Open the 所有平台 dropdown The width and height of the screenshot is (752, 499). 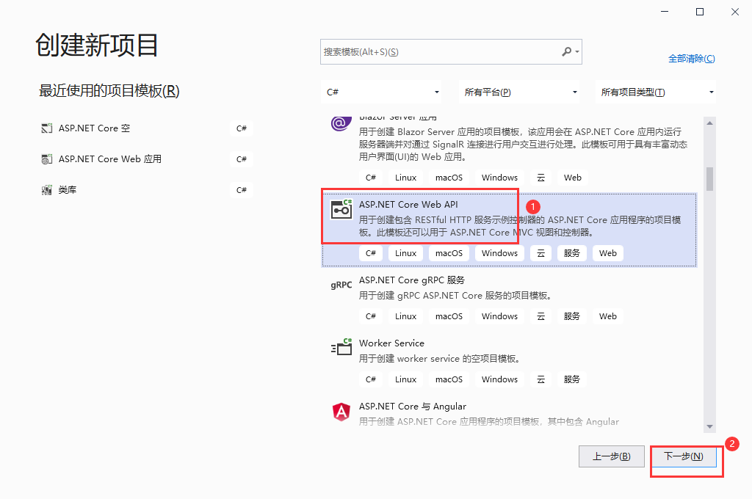click(x=519, y=92)
